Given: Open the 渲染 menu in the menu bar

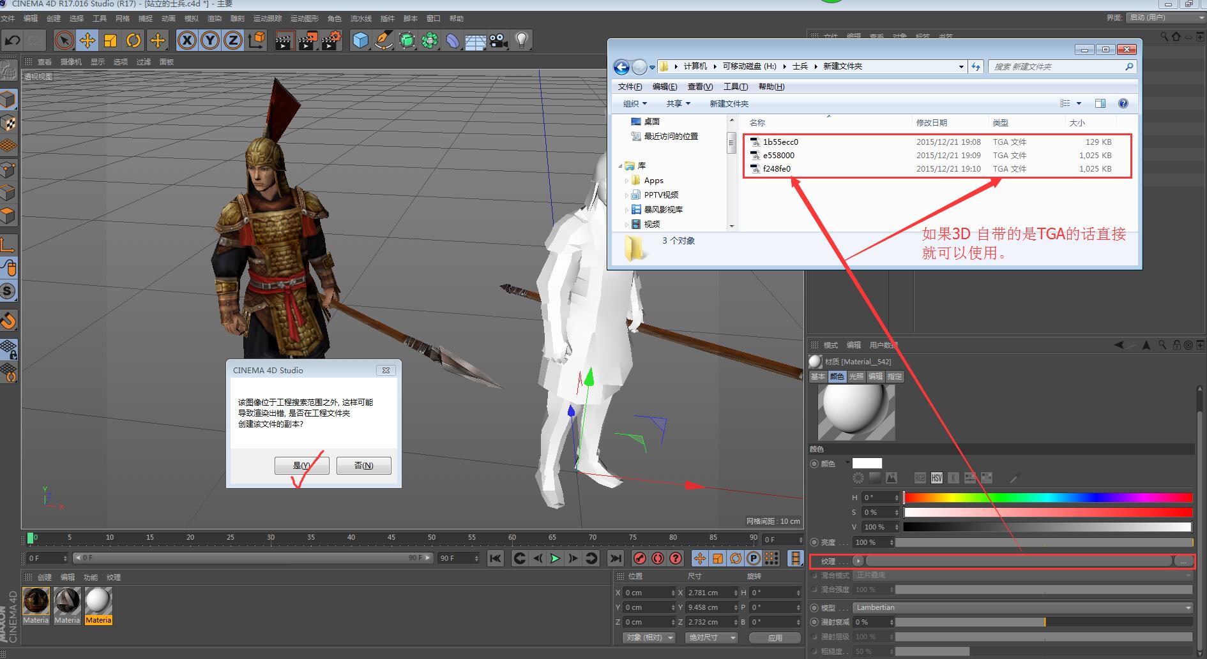Looking at the screenshot, I should (215, 18).
